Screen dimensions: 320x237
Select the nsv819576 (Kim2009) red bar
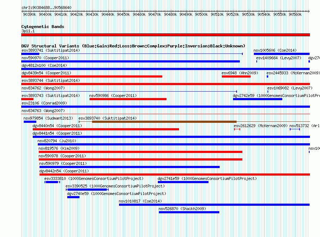pos(141,152)
